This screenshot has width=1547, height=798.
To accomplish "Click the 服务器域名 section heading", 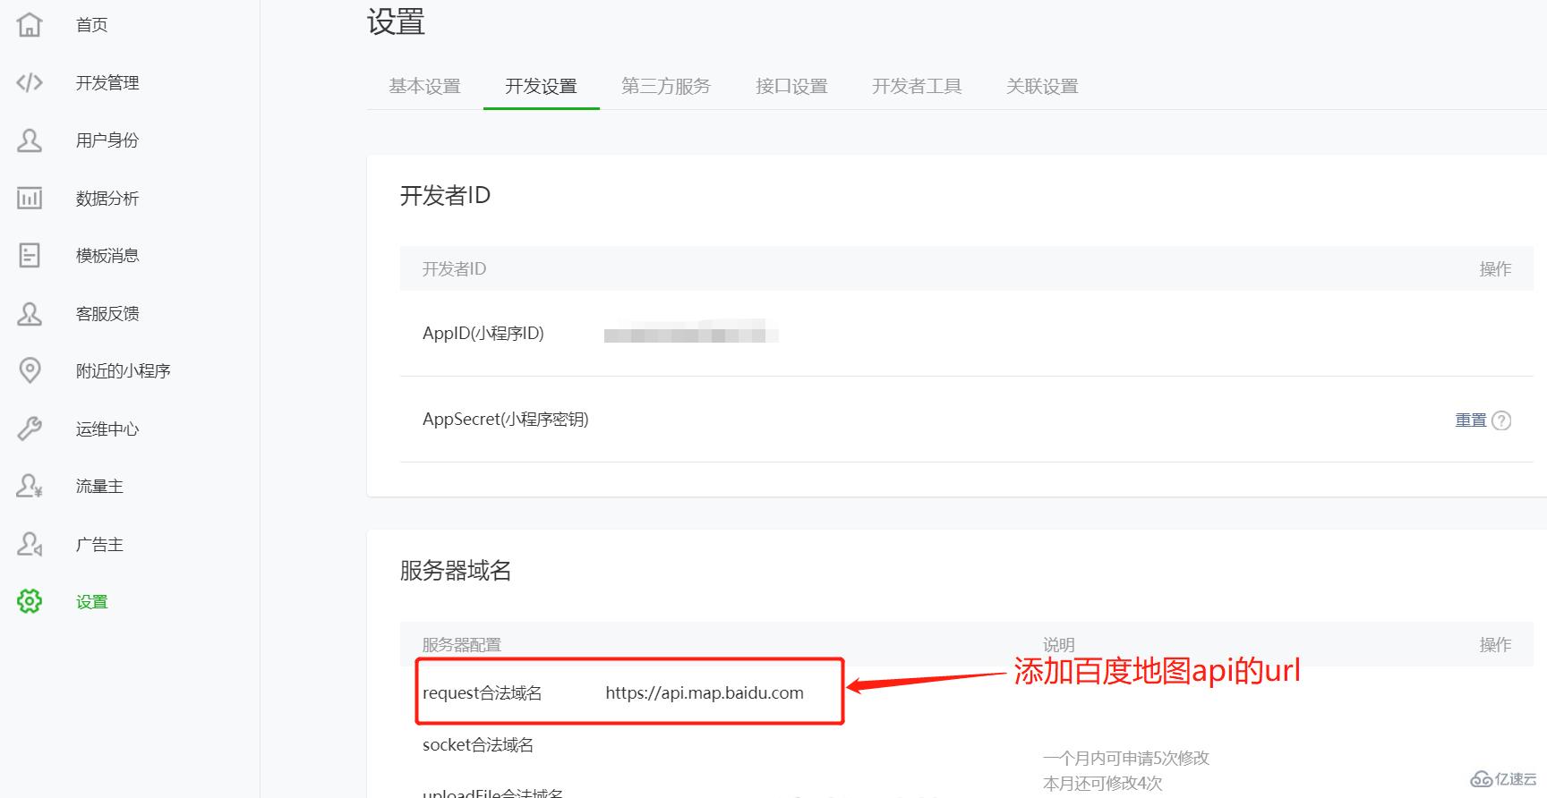I will [456, 571].
